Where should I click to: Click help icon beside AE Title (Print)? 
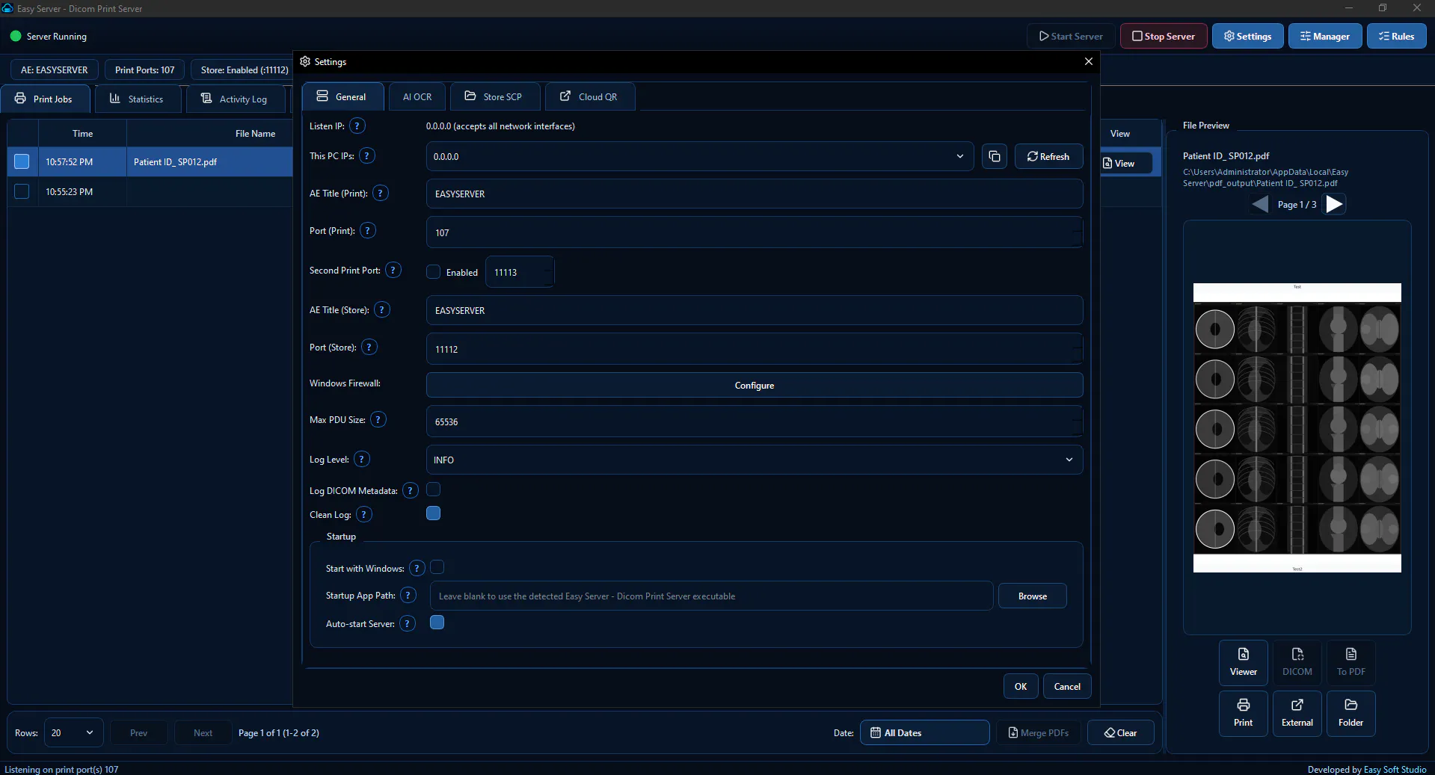point(380,193)
